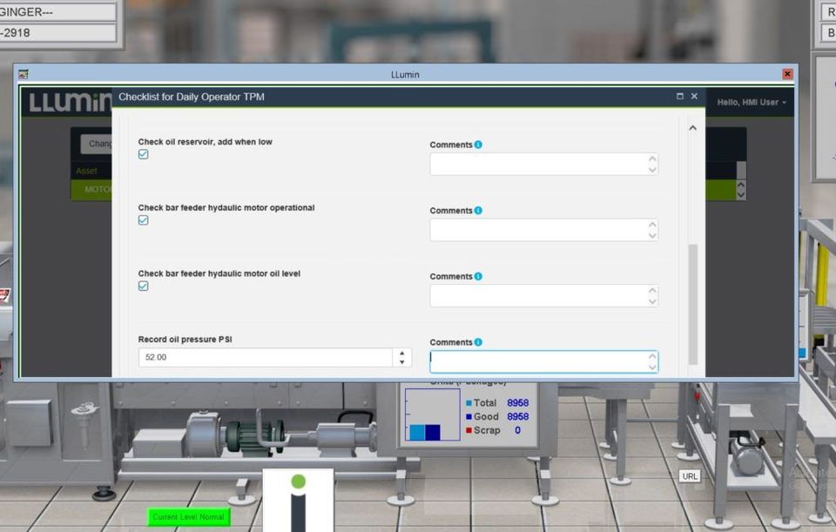Click the green 'Current Level Normal' indicator
836x532 pixels.
coord(189,517)
